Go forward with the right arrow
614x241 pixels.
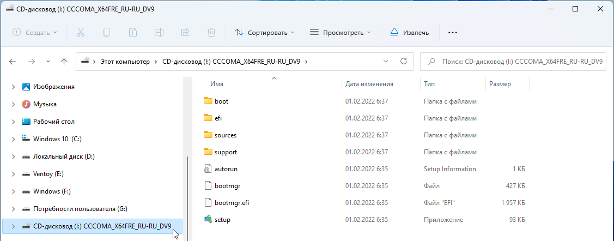[32, 62]
